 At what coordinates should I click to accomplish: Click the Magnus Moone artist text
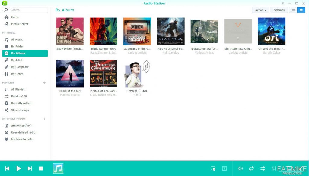coord(70,95)
